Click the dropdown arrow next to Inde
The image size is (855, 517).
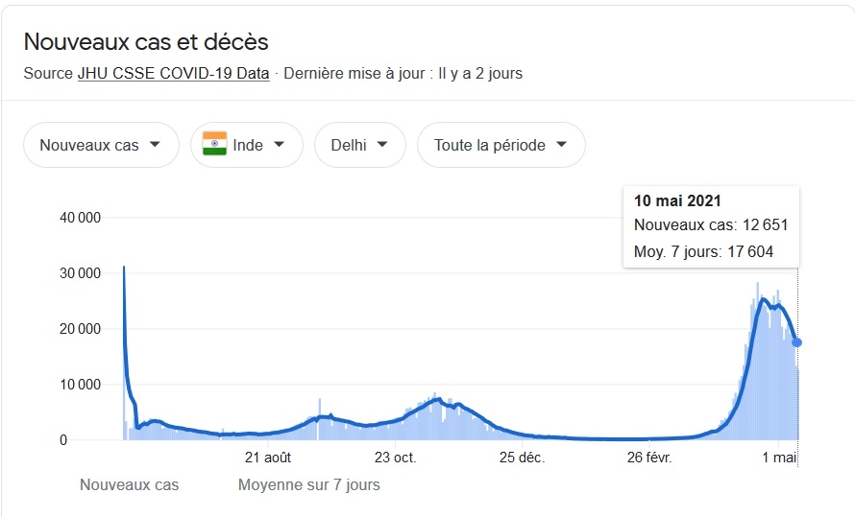click(280, 145)
